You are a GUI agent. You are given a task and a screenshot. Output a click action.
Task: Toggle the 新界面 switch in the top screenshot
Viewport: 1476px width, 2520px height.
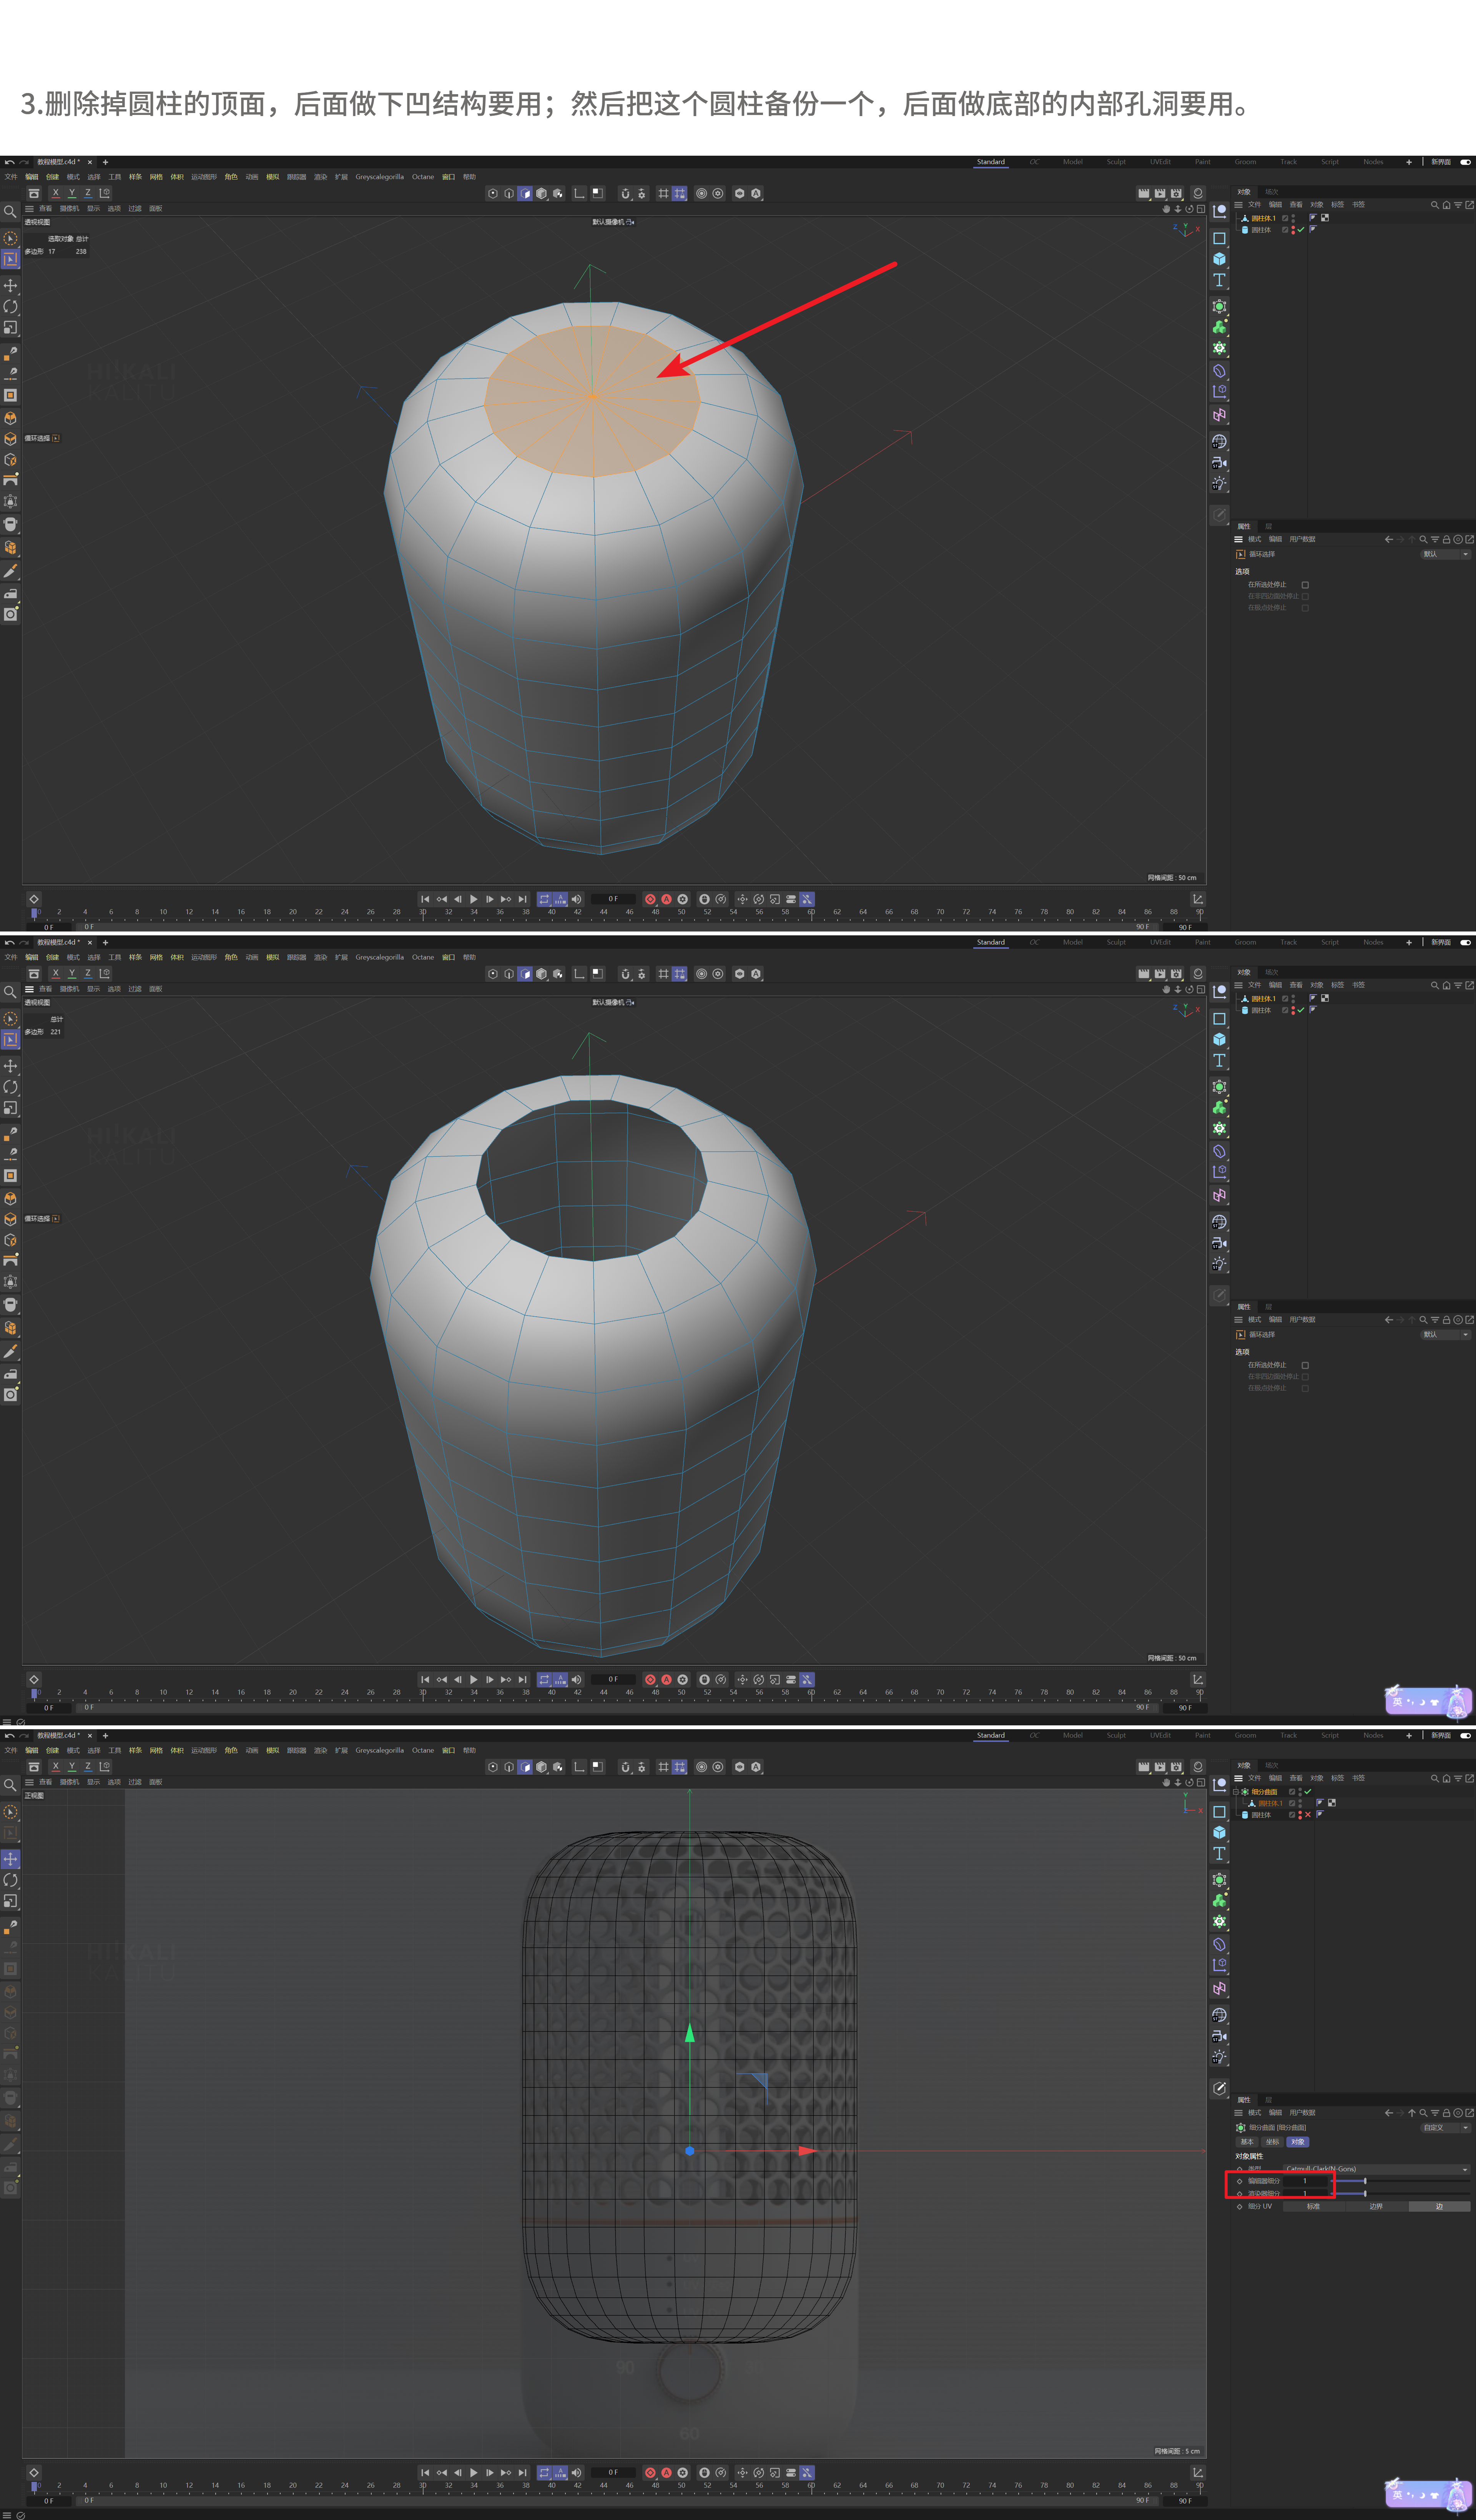pos(1465,162)
